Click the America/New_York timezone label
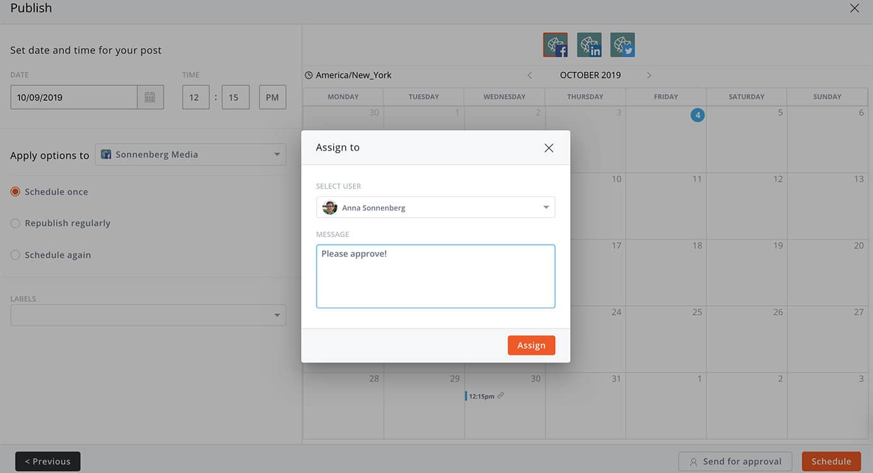873x473 pixels. click(x=353, y=75)
